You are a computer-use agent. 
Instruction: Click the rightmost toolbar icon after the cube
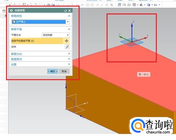coord(156,5)
